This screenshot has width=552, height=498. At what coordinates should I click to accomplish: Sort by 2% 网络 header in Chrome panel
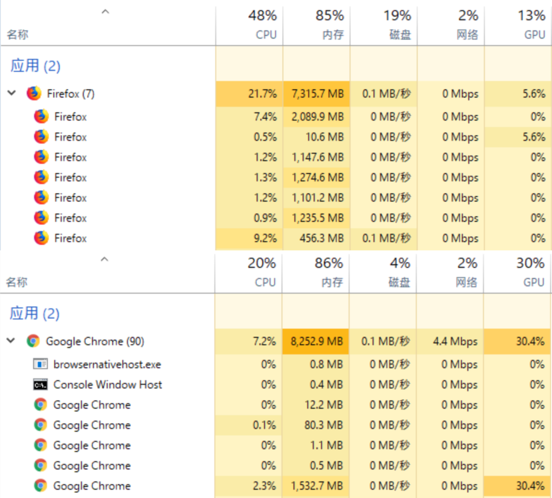click(x=450, y=272)
